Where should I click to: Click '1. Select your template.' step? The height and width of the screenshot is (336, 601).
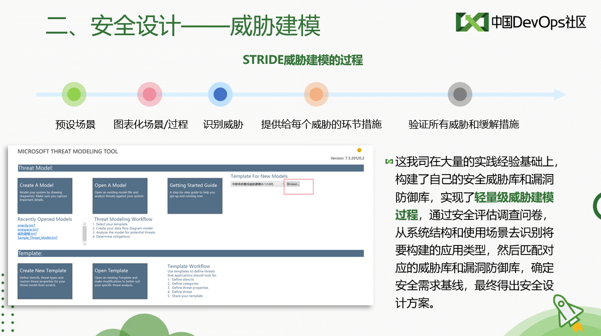(111, 224)
